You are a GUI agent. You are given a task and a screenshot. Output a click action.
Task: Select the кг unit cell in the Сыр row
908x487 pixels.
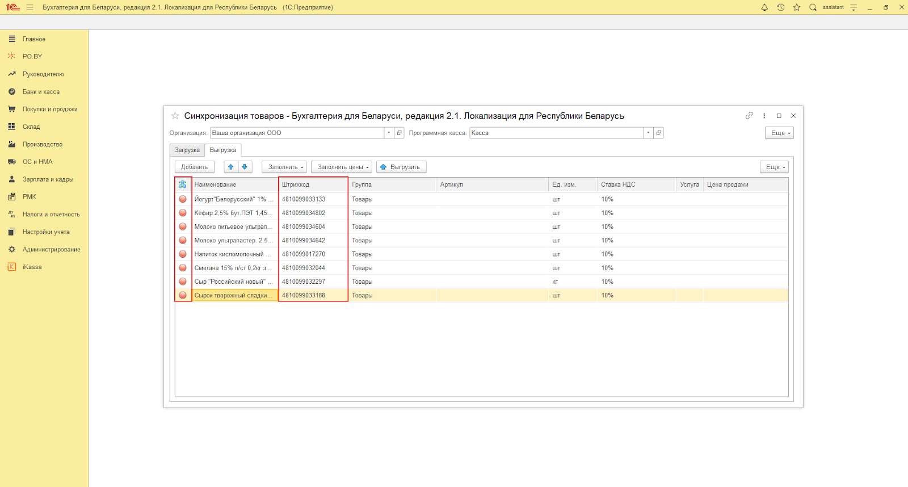point(573,282)
